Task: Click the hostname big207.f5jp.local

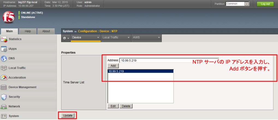Action: (x=28, y=2)
